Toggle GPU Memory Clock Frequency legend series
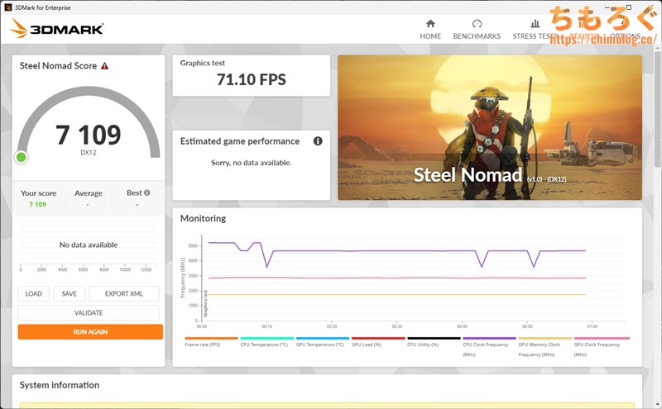 click(x=544, y=346)
